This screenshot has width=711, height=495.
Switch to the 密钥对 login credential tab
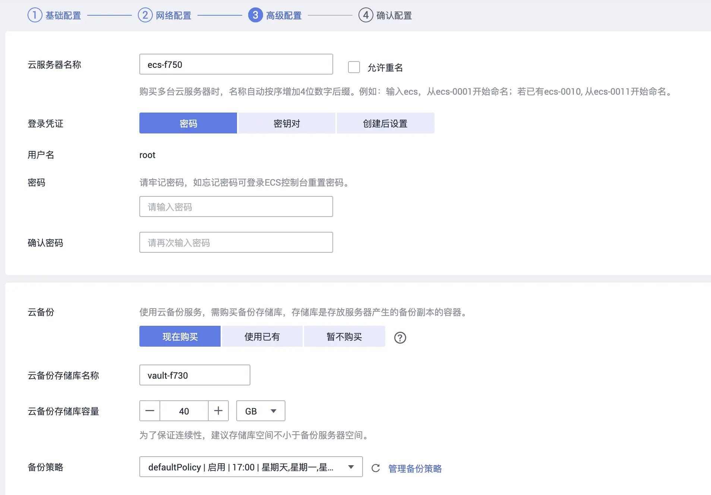287,123
